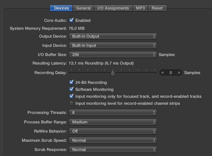This screenshot has width=212, height=156.
Task: Switch to the General tab
Action: [x=83, y=8]
